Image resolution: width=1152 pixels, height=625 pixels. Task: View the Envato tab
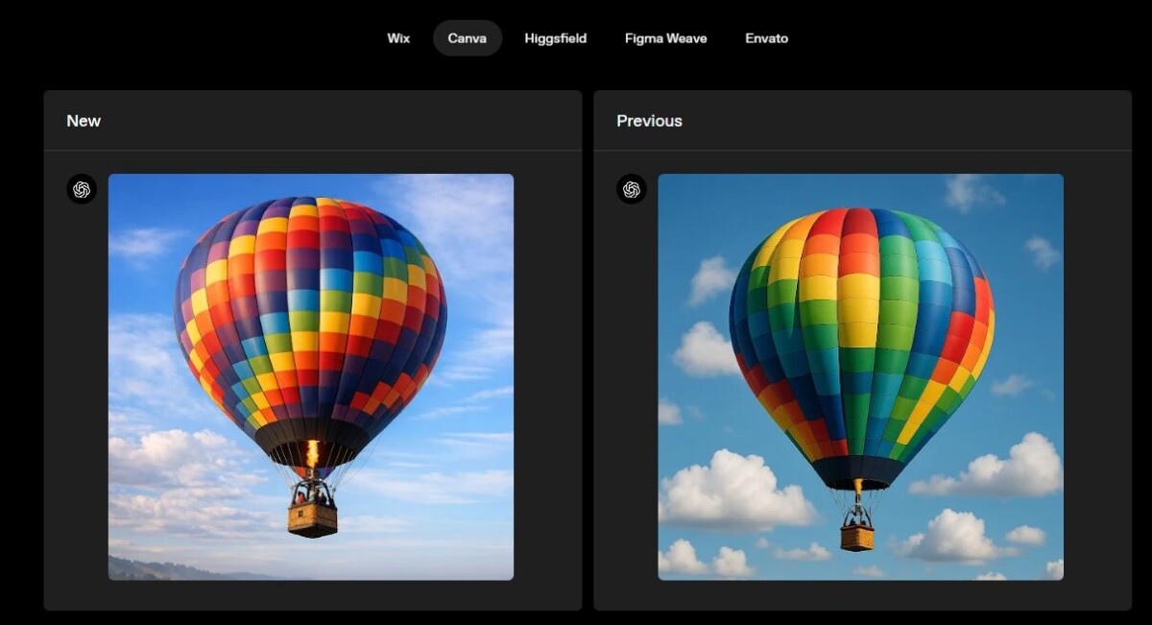766,37
